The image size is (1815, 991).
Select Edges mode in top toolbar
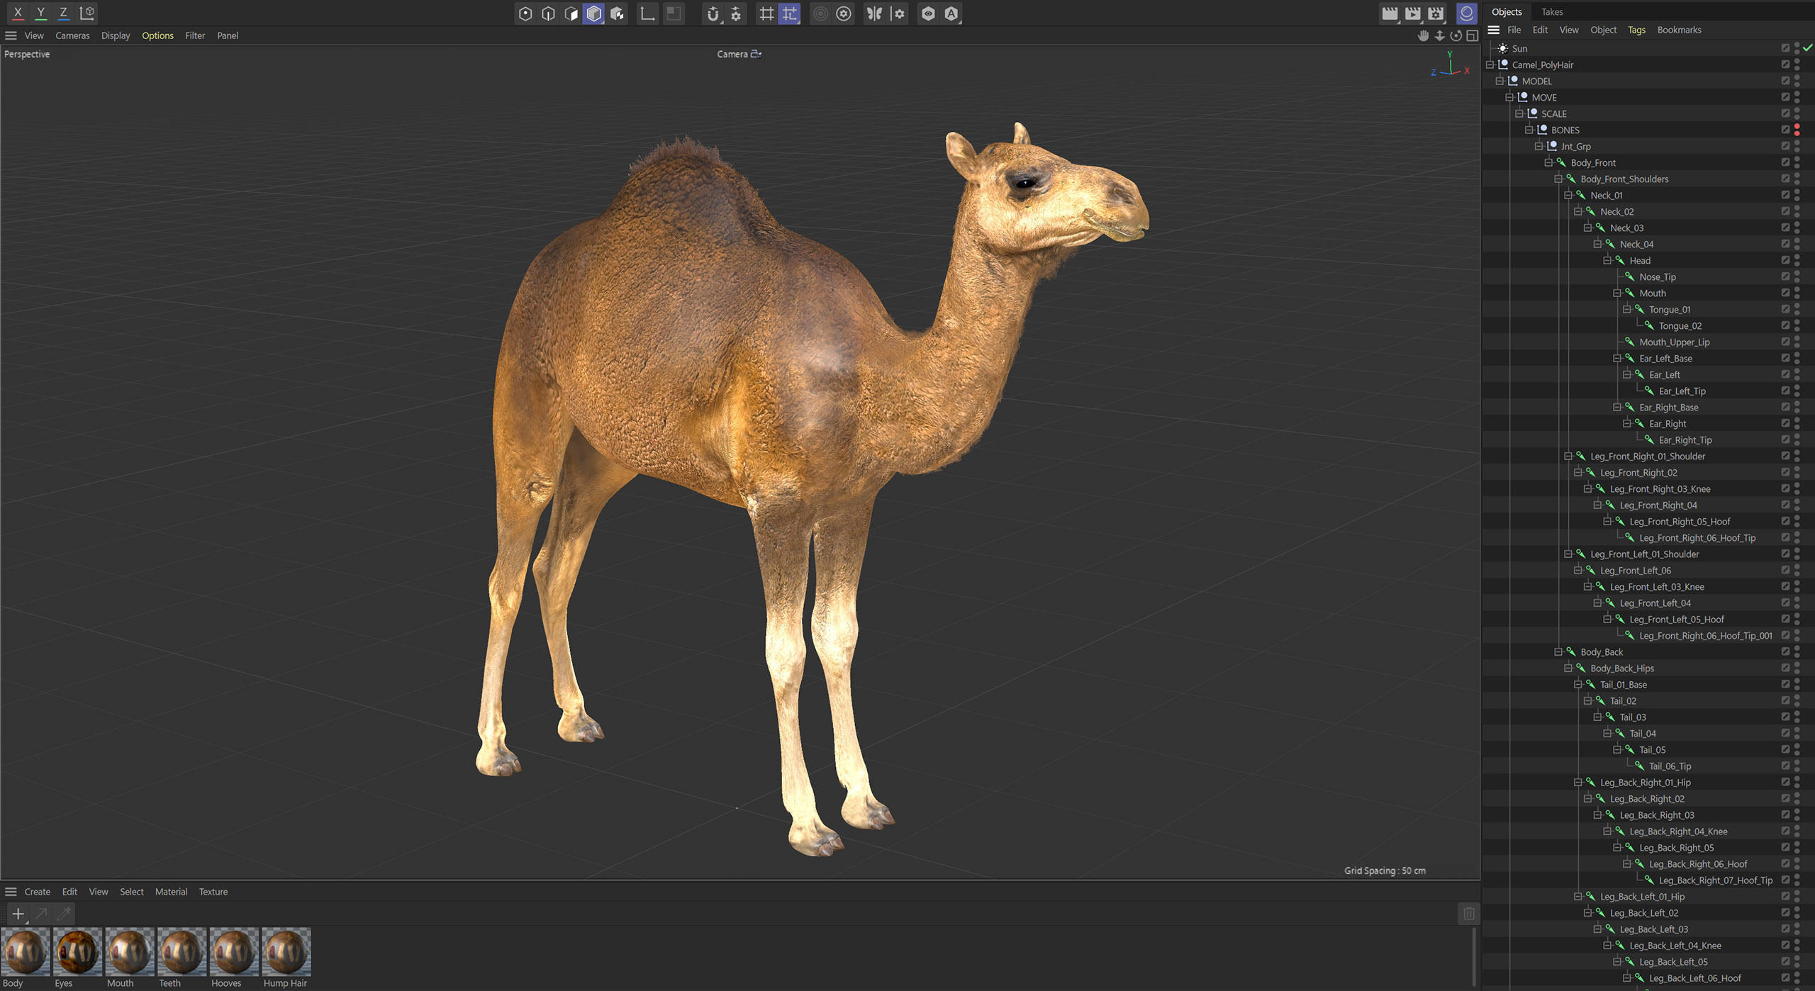click(x=548, y=13)
